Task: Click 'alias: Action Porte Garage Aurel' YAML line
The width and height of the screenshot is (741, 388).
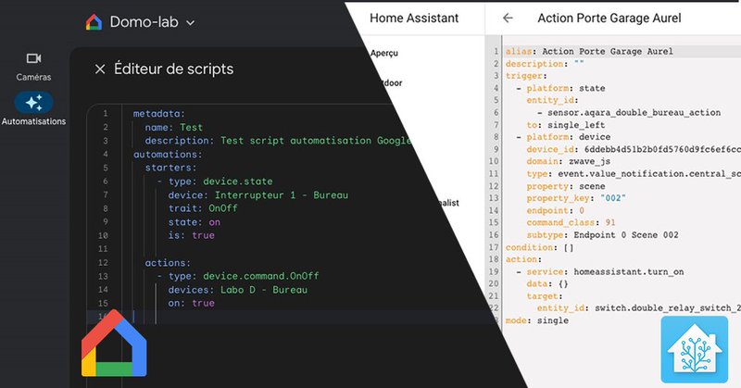Action: click(x=589, y=51)
